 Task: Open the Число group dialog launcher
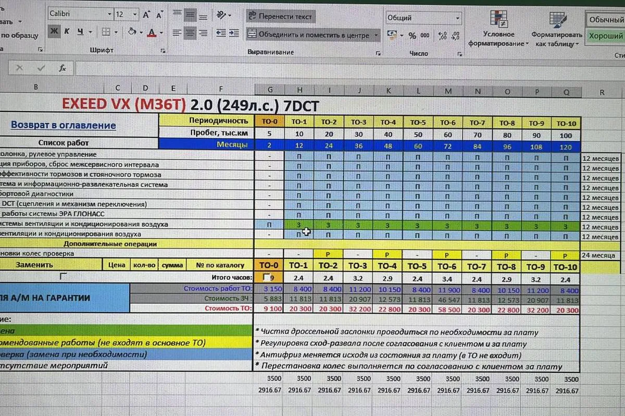459,54
